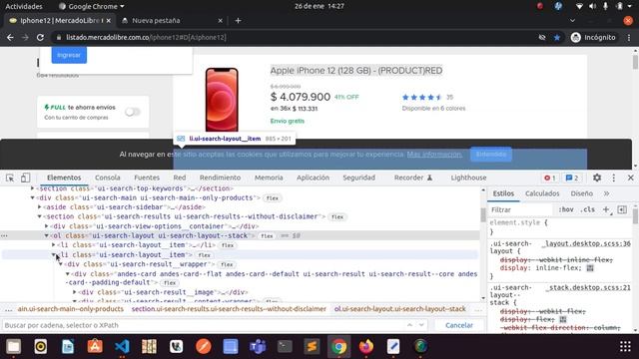Open the Lighthouse tab
This screenshot has height=359, width=639.
click(468, 178)
